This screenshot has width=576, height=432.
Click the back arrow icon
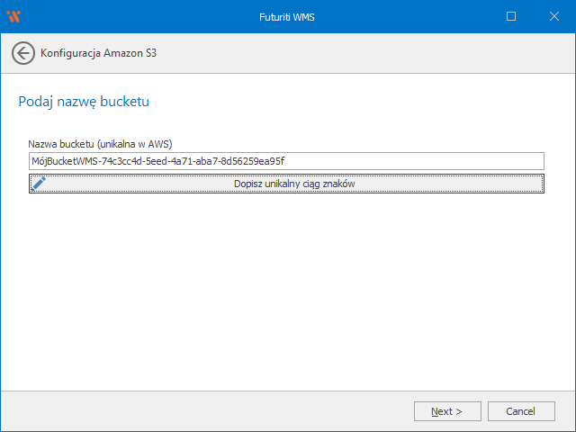click(x=23, y=53)
